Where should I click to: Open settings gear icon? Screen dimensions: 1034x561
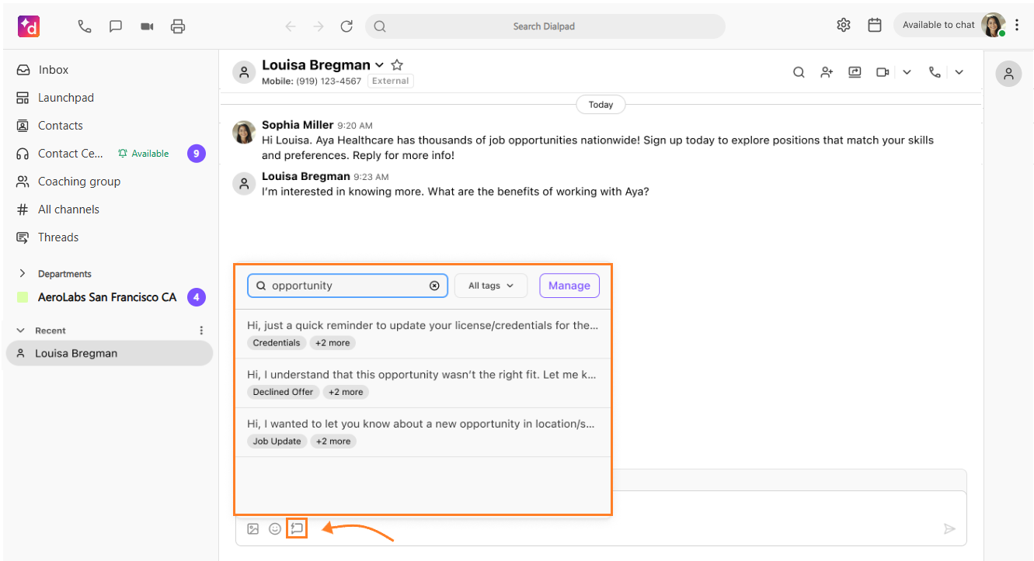[844, 25]
